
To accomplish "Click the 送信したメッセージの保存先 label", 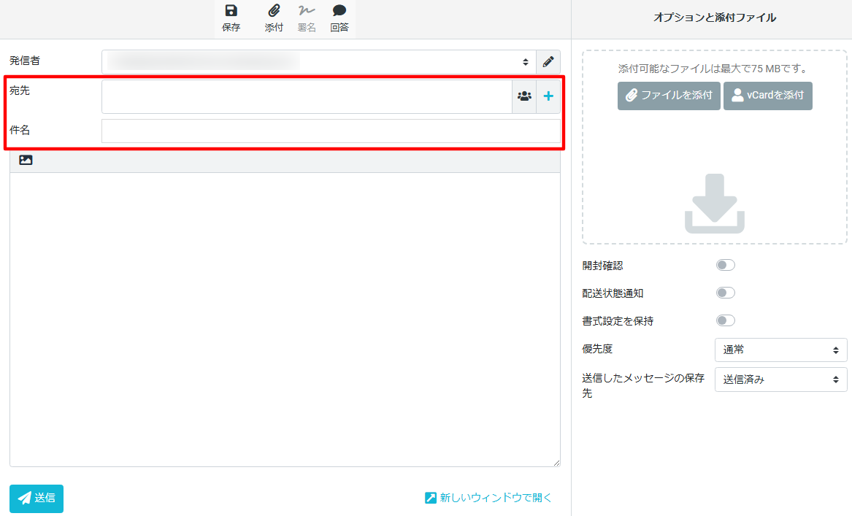I will (x=642, y=385).
